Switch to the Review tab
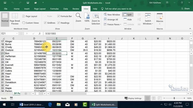Screen dimensions: 193x108 pos(76,9)
